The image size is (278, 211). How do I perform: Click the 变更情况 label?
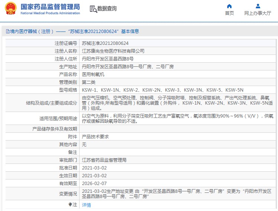pos(68,194)
